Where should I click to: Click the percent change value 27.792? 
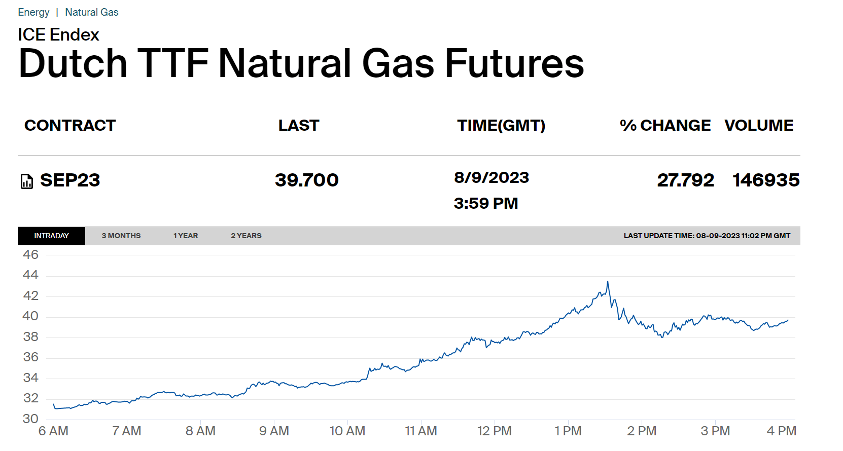pyautogui.click(x=685, y=180)
